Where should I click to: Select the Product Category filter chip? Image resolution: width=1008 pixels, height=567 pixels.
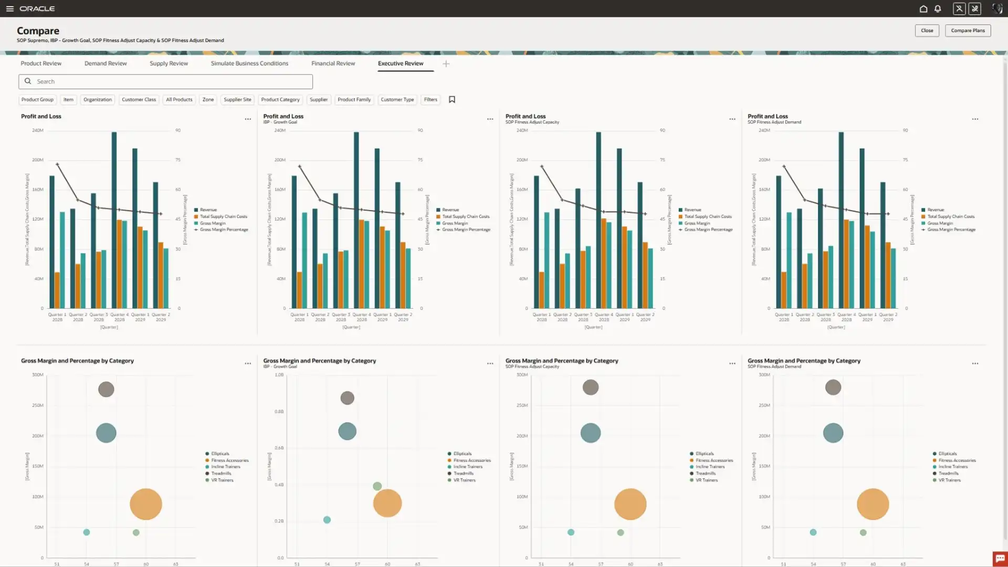click(280, 100)
